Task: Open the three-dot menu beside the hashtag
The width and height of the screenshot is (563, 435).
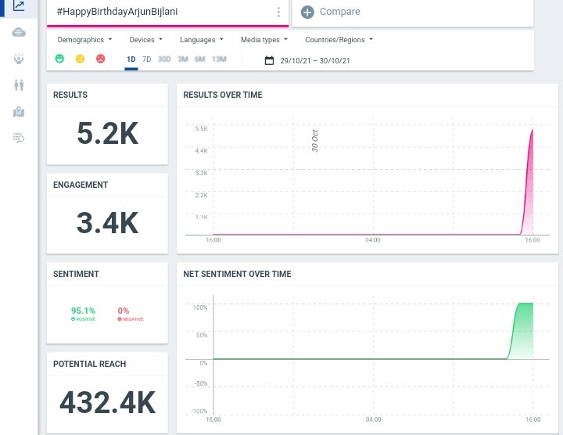Action: (278, 12)
